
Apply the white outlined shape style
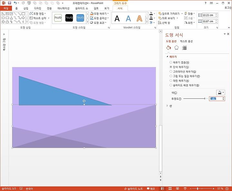58,18
